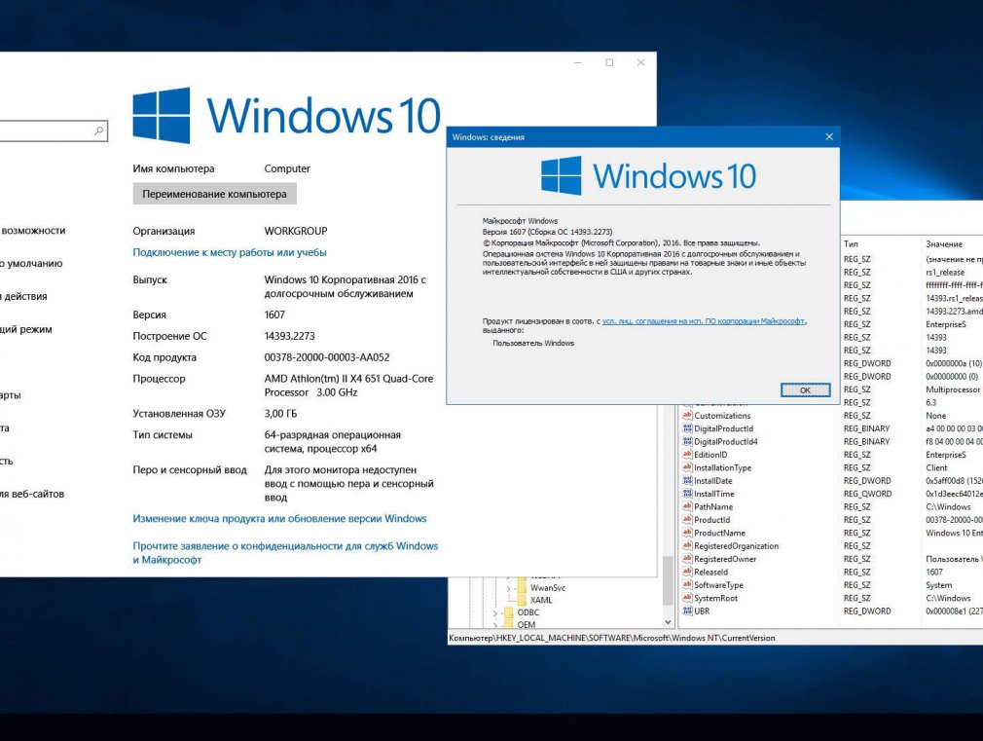Click the режим item in Settings sidebar
The width and height of the screenshot is (983, 741).
click(x=26, y=329)
